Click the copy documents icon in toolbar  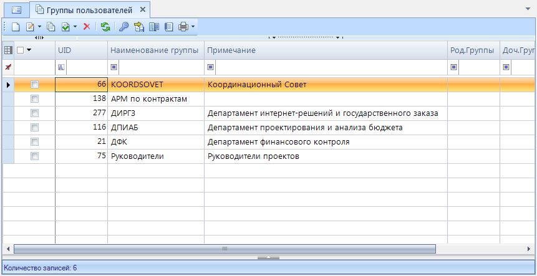[52, 27]
